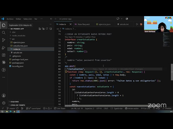173x129 pixels.
Task: Start Go Live server from status bar
Action: coord(145,108)
